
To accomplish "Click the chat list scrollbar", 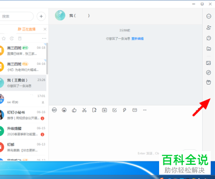I will (x=47, y=59).
